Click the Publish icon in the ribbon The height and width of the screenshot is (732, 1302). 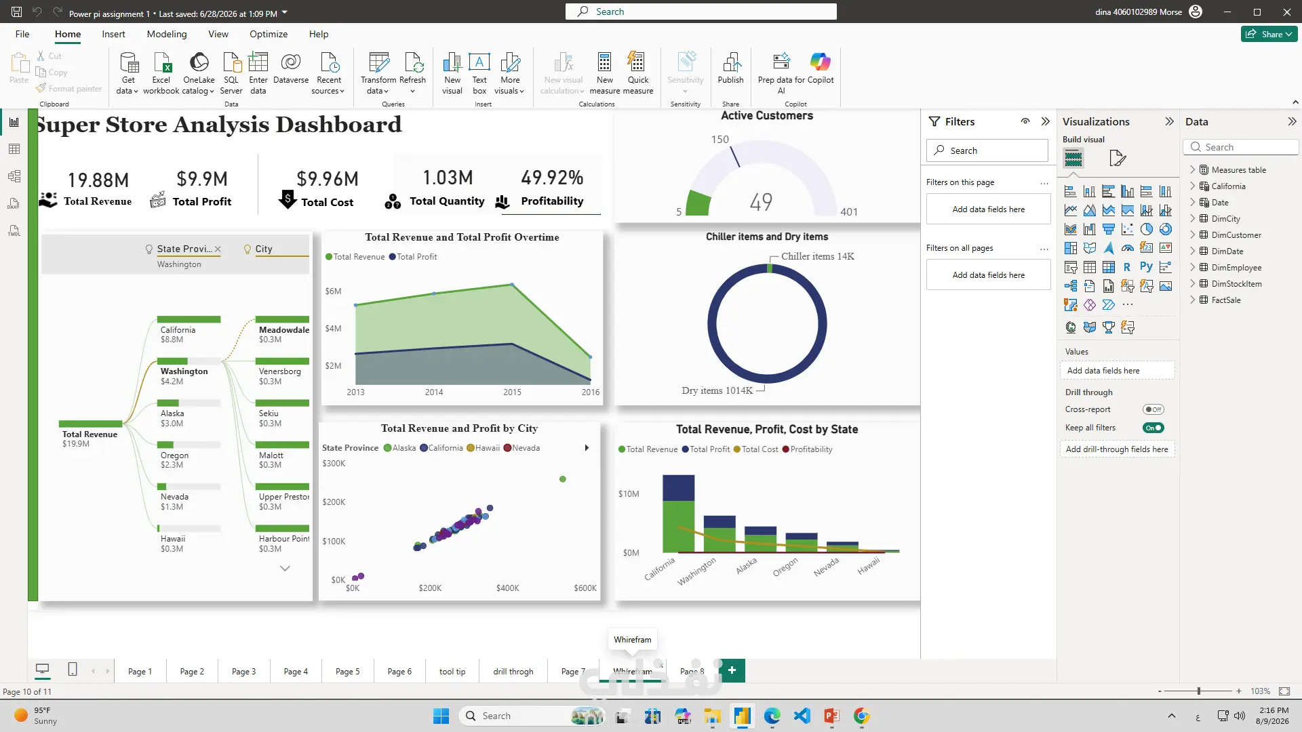click(x=730, y=68)
